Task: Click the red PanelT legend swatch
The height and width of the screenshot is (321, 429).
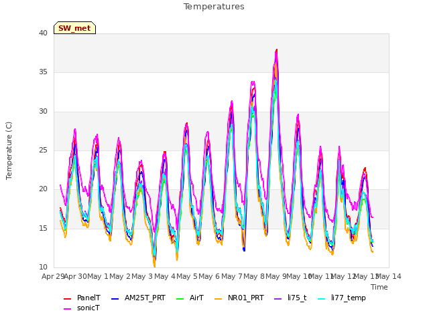Action: click(67, 299)
